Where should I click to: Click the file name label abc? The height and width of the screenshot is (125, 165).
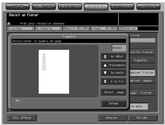coord(18,100)
